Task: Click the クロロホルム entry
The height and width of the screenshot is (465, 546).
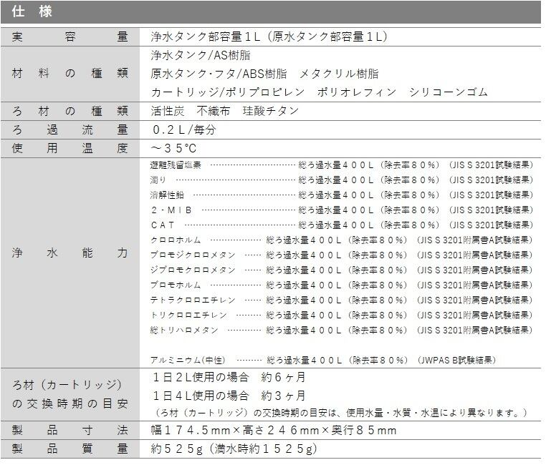Action: point(176,240)
